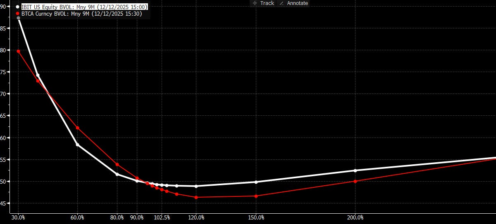
Task: Click the white IBIT point at 200% moneyness
Action: [x=355, y=170]
